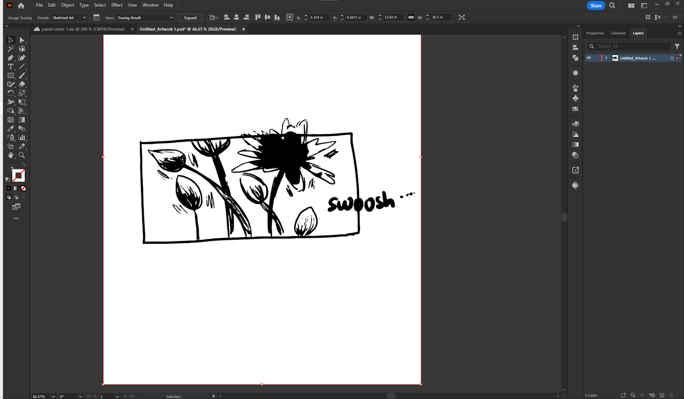
Task: Click the Draw Normal mode button
Action: click(9, 197)
